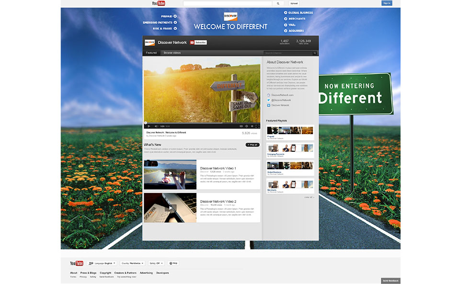The width and height of the screenshot is (460, 284).
Task: Select the Featured tab
Action: point(151,53)
